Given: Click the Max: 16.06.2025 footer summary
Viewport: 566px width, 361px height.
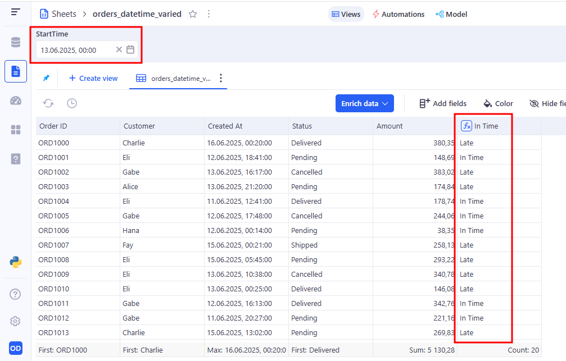Looking at the screenshot, I should tap(247, 350).
